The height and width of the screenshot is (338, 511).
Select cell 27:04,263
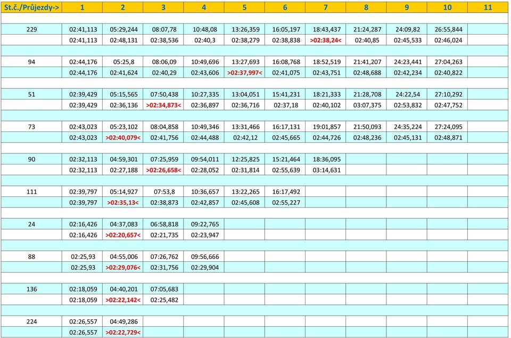tap(448, 62)
